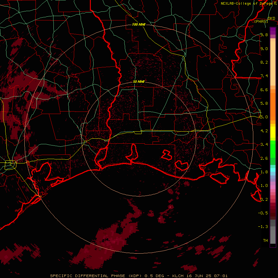Click the 9.8 value on the scale
This screenshot has height=278, width=278.
coord(264,35)
